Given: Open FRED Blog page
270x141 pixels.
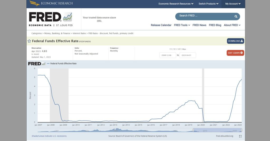Looking at the screenshot, I should click(215, 25).
